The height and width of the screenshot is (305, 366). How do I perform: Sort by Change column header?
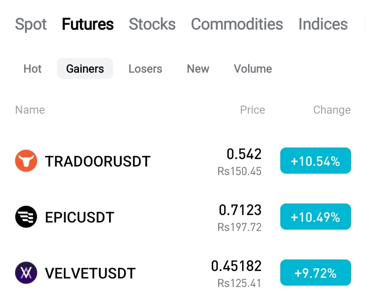[x=332, y=110]
